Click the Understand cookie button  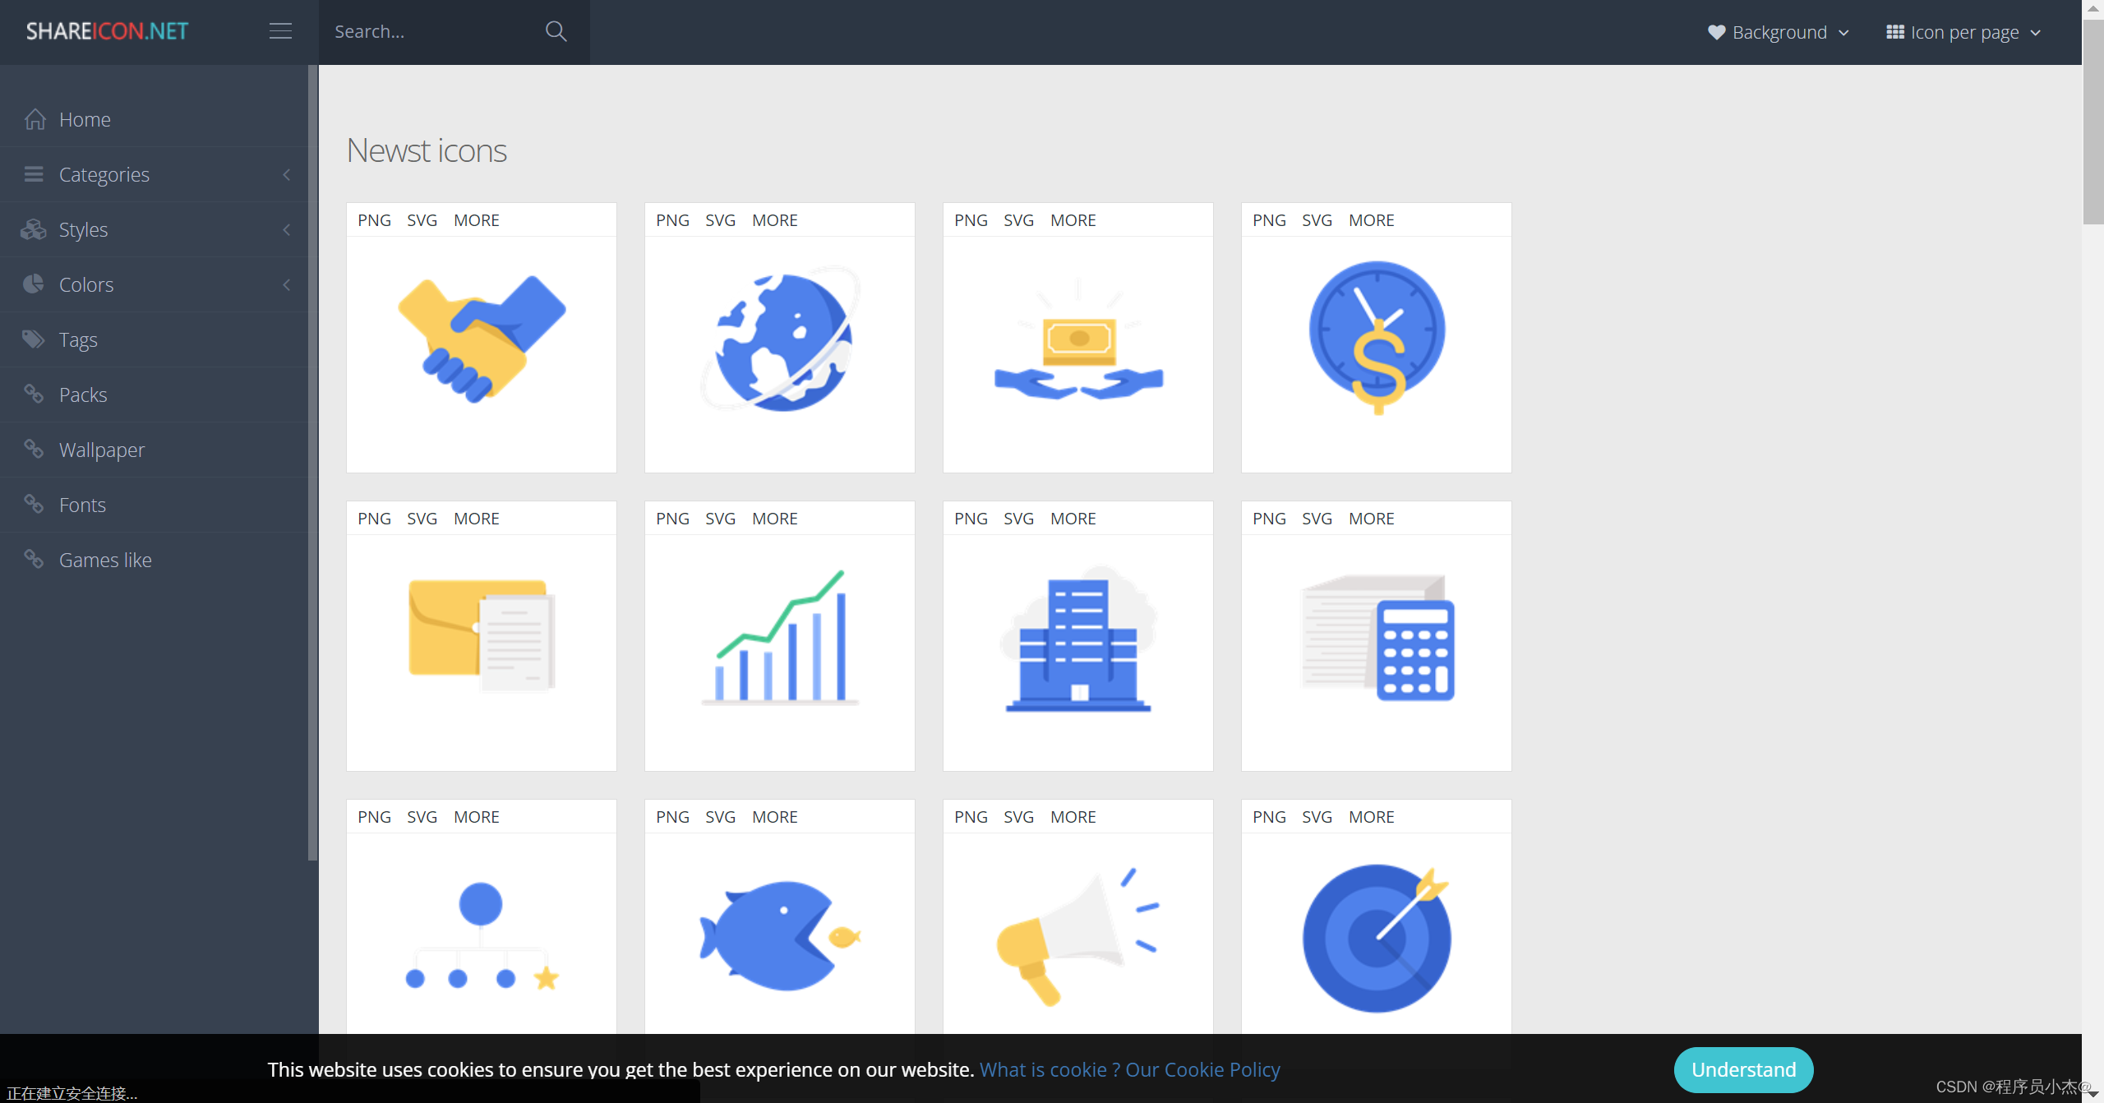pyautogui.click(x=1743, y=1069)
